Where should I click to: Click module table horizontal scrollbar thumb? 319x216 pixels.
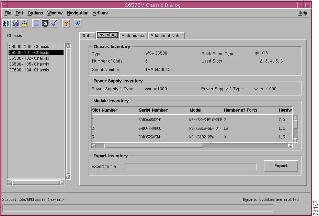tap(154, 145)
